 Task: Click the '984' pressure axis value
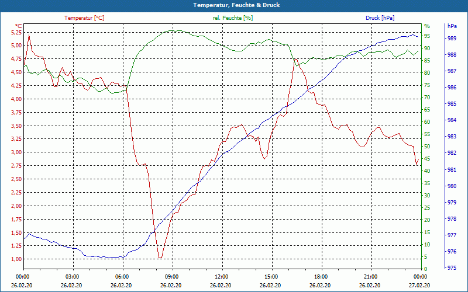[452, 120]
